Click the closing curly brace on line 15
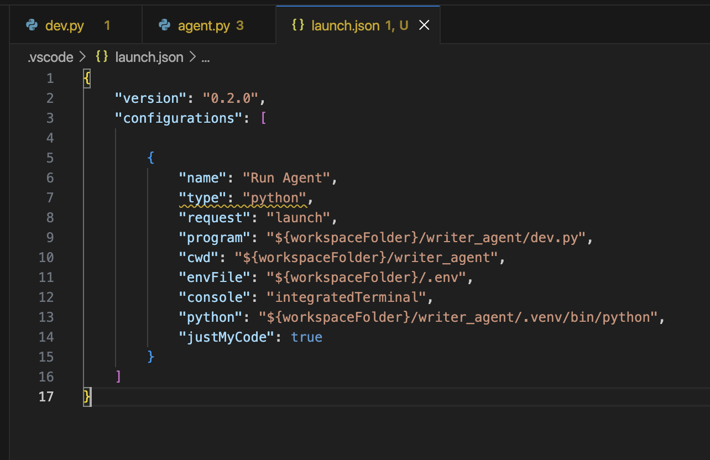Viewport: 710px width, 460px height. tap(151, 357)
